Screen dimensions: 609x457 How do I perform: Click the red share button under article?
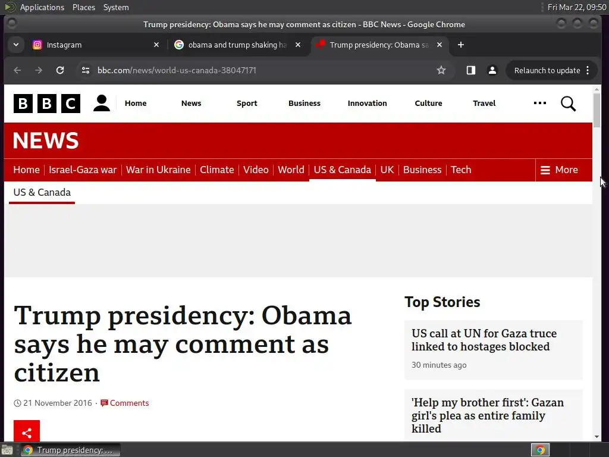[27, 431]
